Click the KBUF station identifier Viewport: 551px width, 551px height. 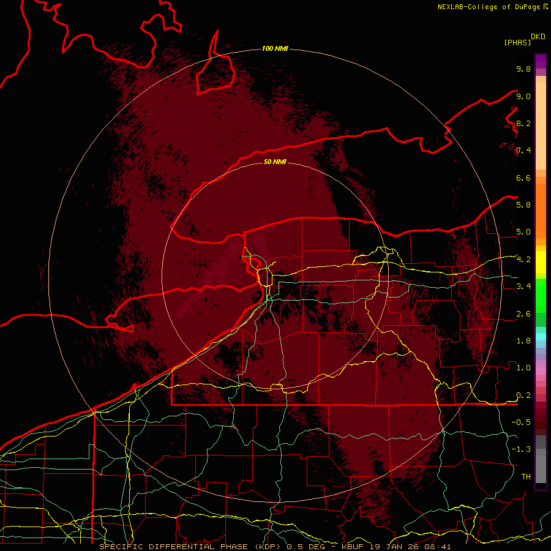point(354,547)
